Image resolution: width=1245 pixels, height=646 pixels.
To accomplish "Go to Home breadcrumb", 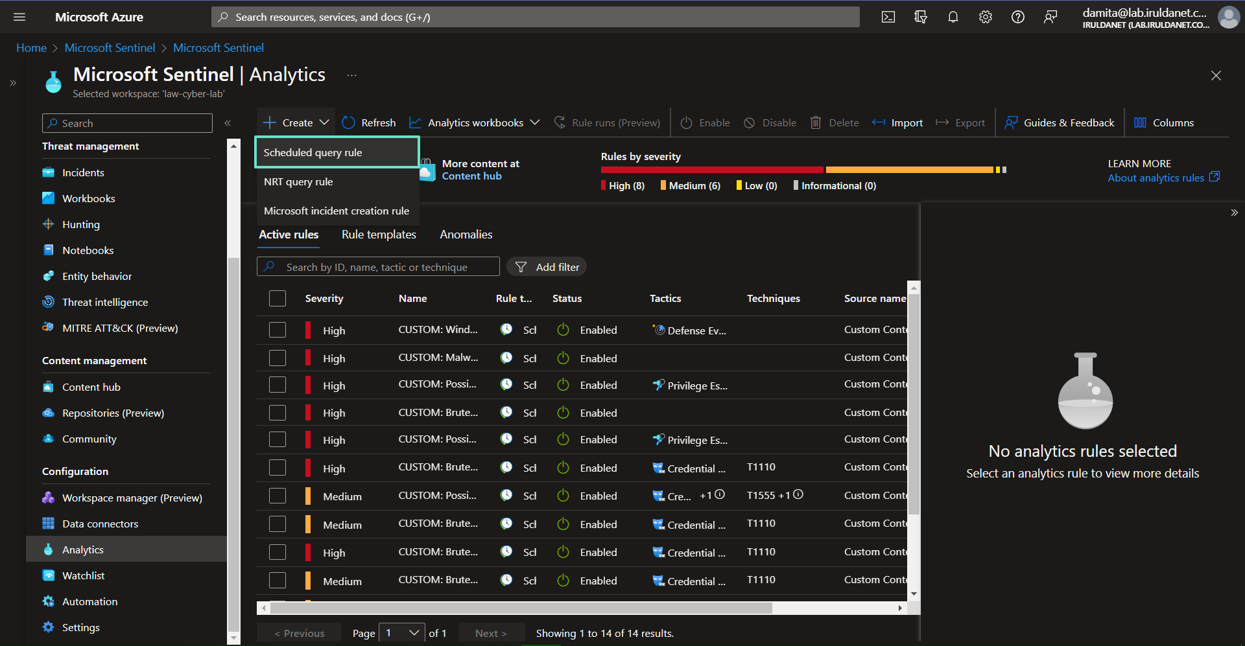I will click(31, 48).
